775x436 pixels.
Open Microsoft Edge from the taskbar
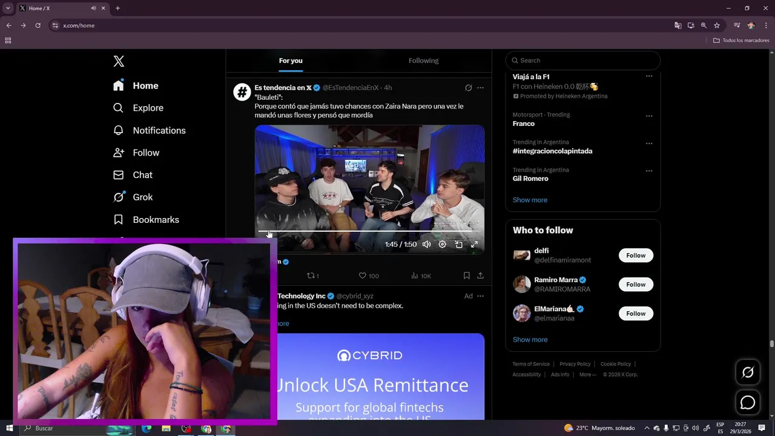(x=147, y=428)
